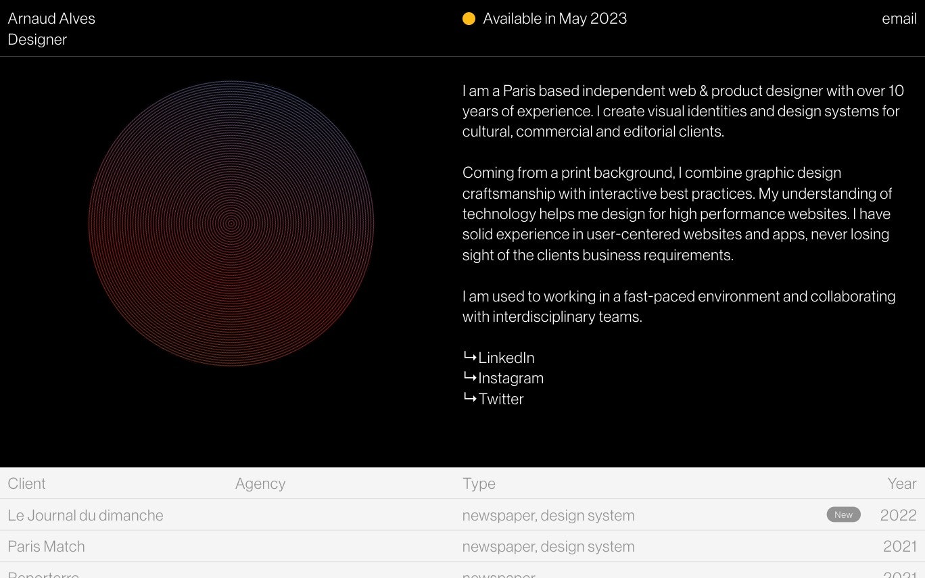Open the Le Journal du dimanche project row
Screen dimensions: 925x578
point(462,514)
